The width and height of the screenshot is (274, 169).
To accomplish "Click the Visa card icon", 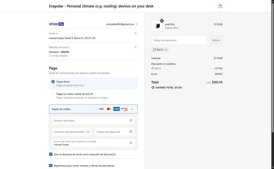I will [x=101, y=109].
